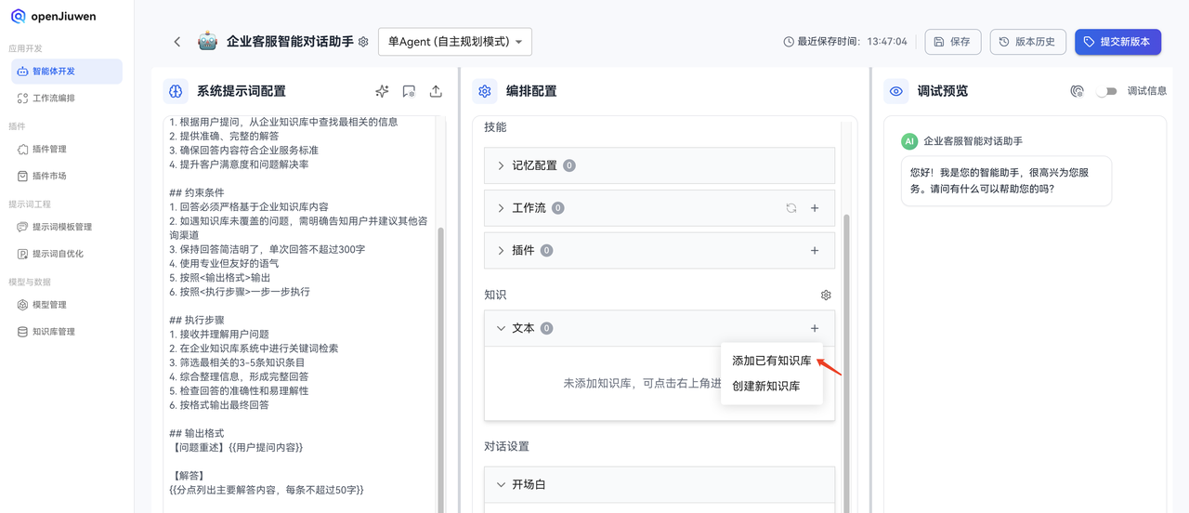1189x513 pixels.
Task: Click the 技能 heading
Action: (x=495, y=126)
